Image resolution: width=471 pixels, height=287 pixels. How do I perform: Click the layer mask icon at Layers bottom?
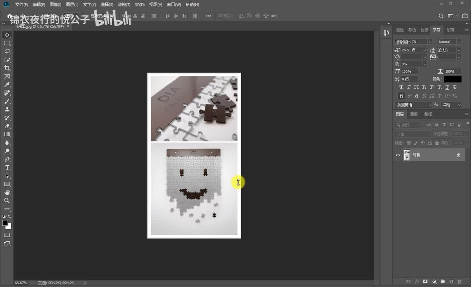click(x=425, y=281)
